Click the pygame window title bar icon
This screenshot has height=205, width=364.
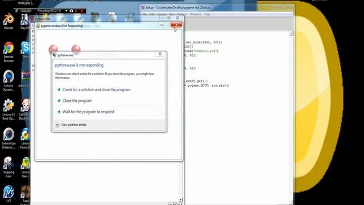point(38,26)
